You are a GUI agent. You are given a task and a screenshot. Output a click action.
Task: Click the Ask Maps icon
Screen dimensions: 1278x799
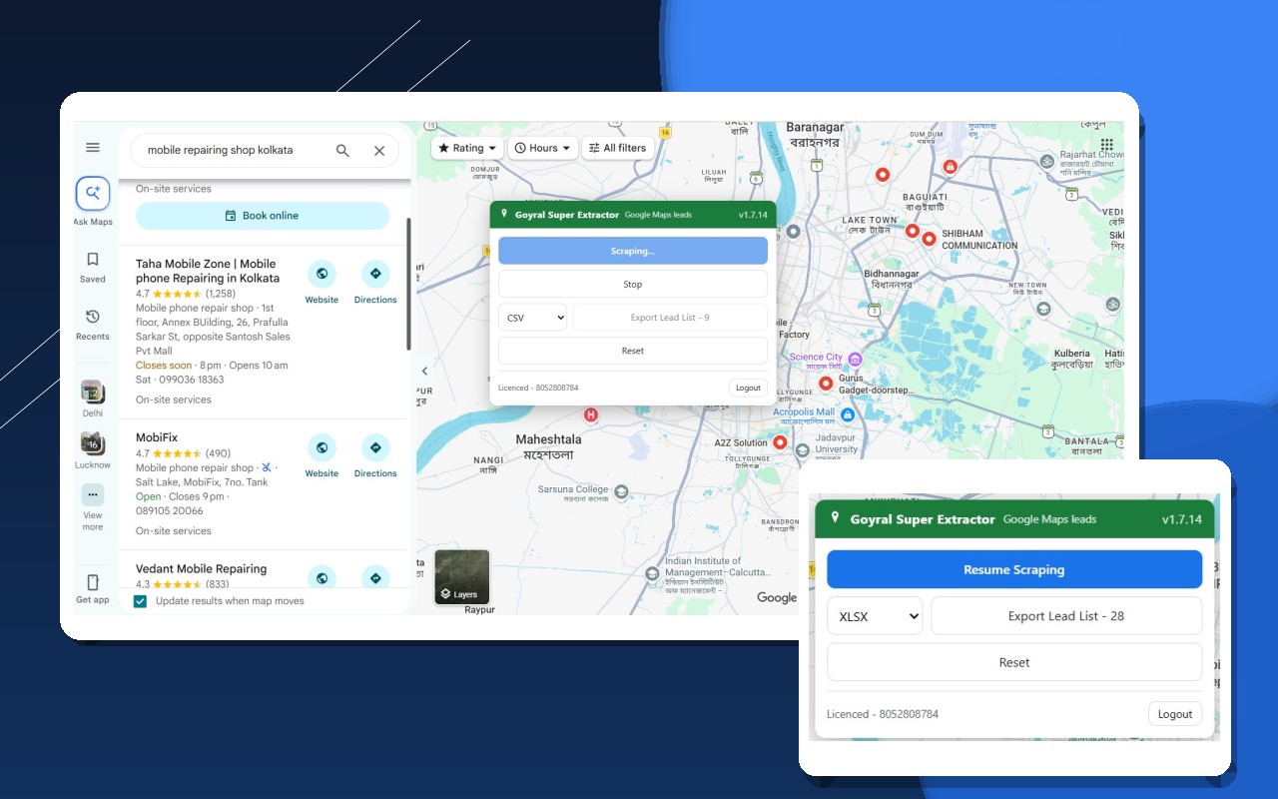click(x=93, y=193)
